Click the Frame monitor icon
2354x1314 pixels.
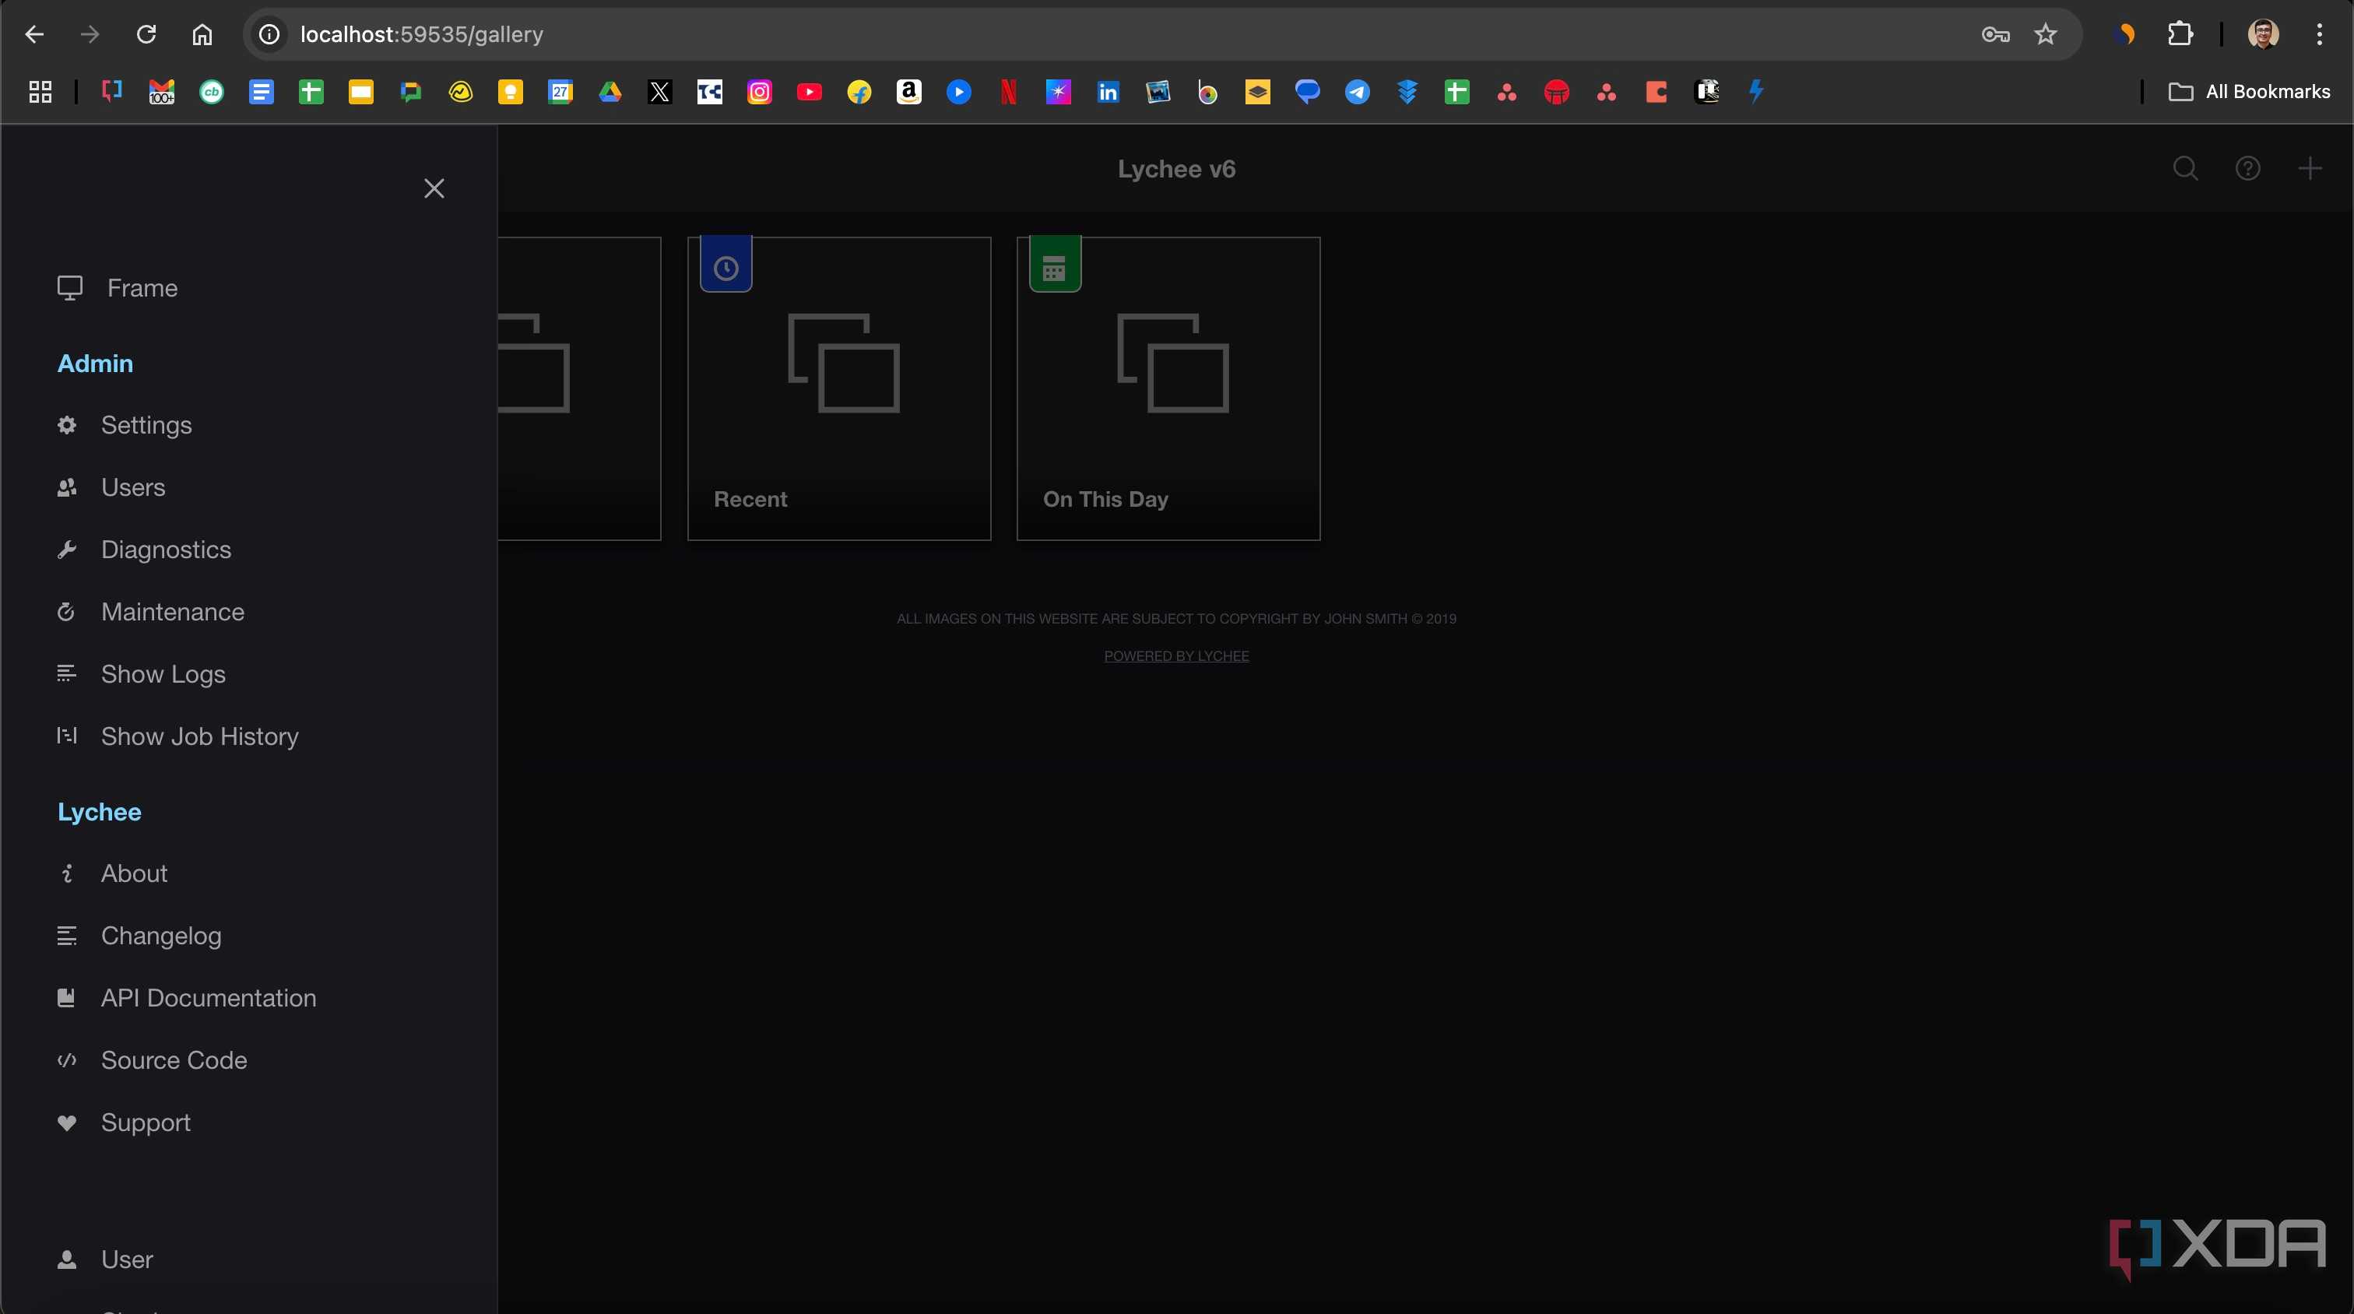(x=69, y=288)
